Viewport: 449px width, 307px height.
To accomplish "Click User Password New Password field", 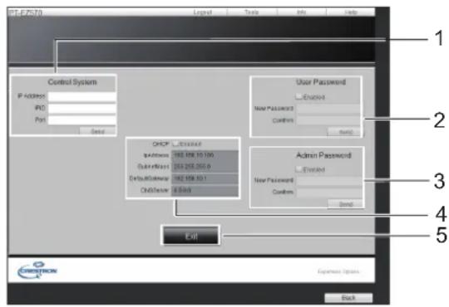I will pyautogui.click(x=328, y=109).
